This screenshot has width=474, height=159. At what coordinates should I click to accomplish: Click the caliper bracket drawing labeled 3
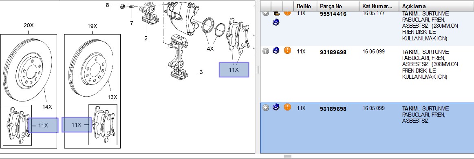(x=179, y=57)
